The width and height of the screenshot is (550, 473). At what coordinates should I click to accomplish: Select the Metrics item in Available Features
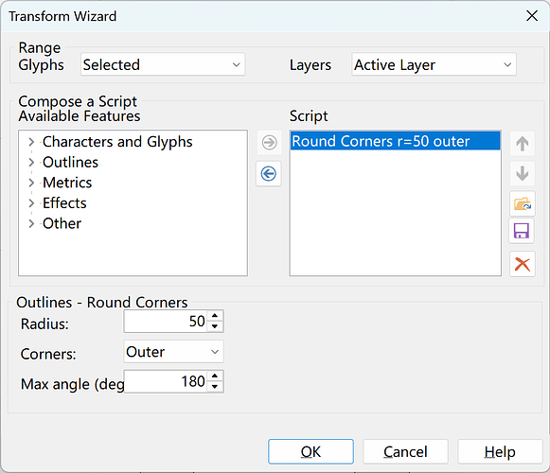coord(67,183)
